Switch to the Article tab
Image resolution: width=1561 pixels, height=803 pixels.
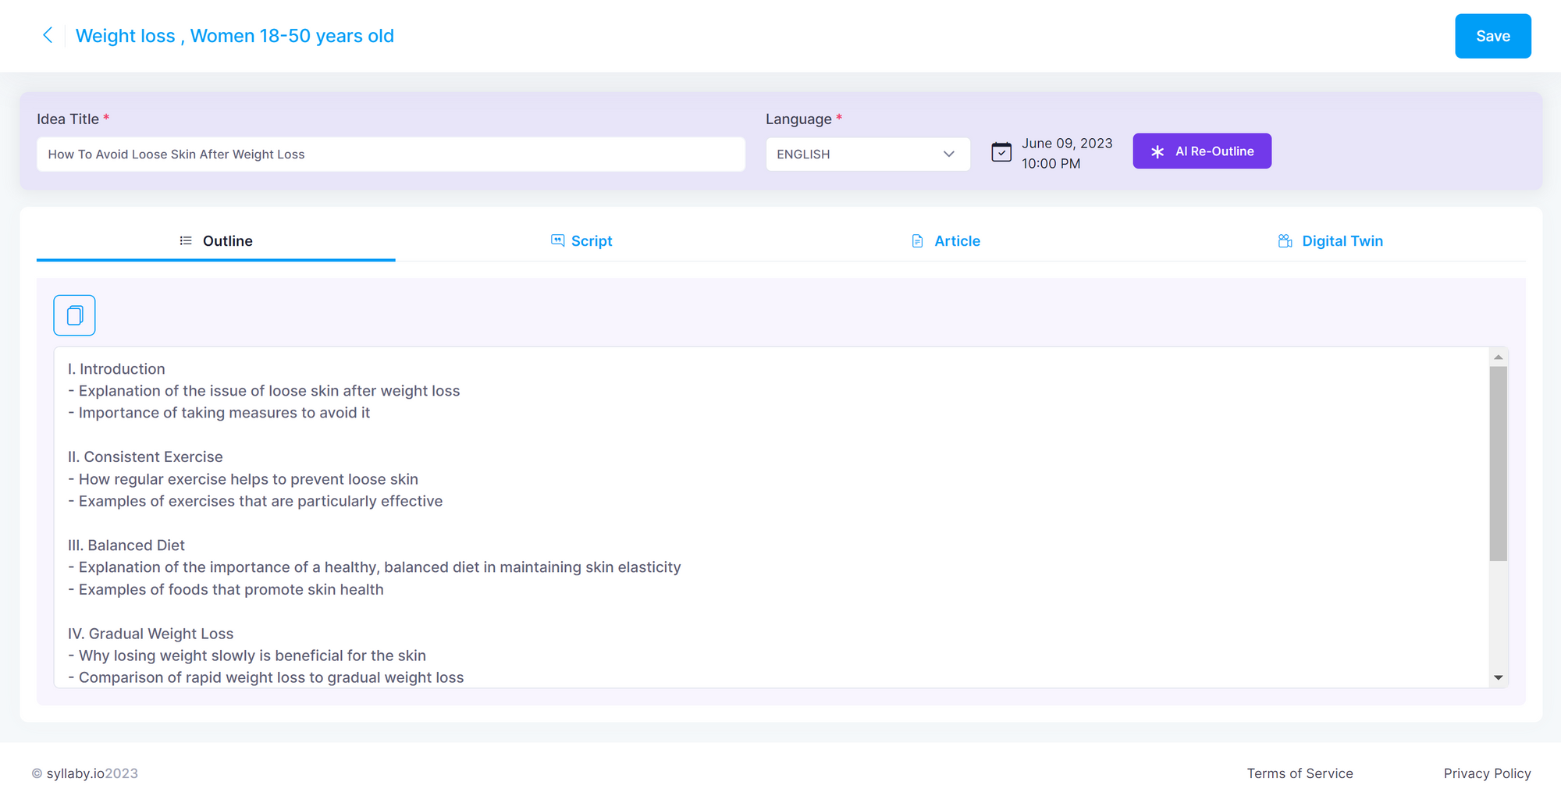pos(946,241)
